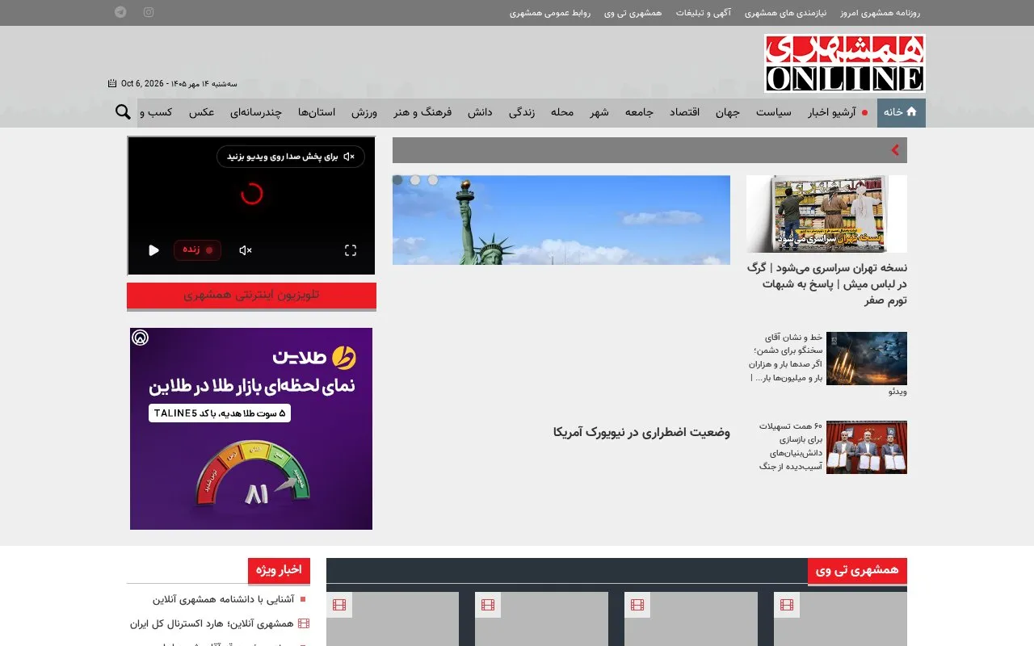Play the live video player
The width and height of the screenshot is (1034, 646).
tap(153, 250)
